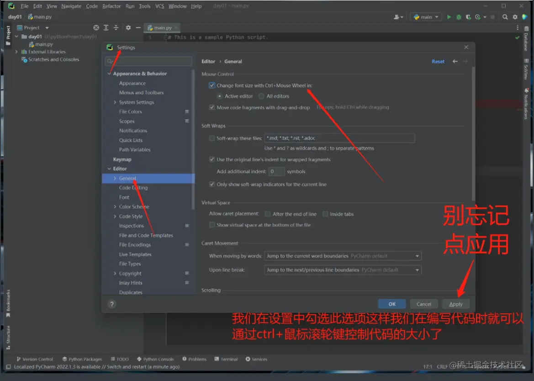
Task: Enable Show virtual space at bottom checkbox
Action: 212,225
